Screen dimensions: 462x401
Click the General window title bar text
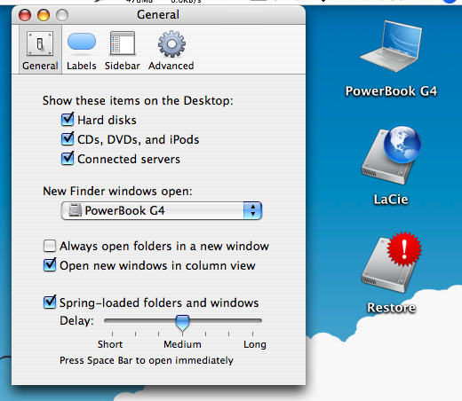(x=158, y=14)
